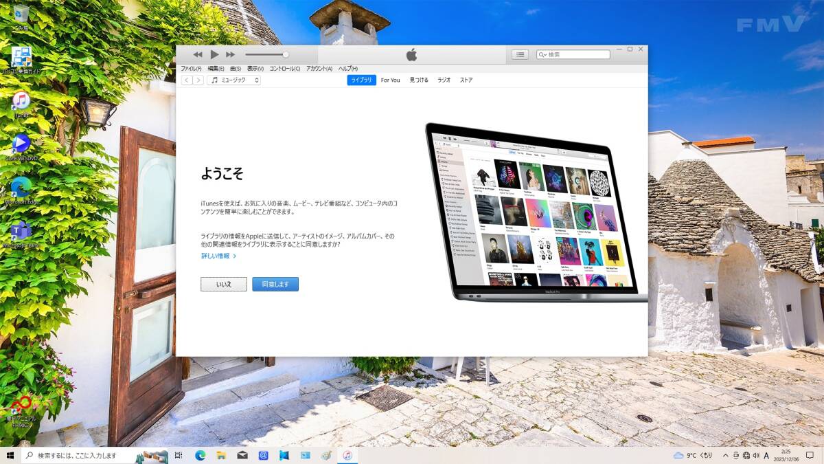Viewport: 824px width, 464px height.
Task: Open the clock showing 2:25
Action: pos(785,455)
